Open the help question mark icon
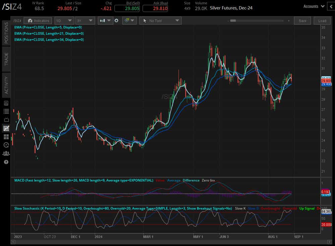The height and width of the screenshot is (246, 335). [x=6, y=162]
